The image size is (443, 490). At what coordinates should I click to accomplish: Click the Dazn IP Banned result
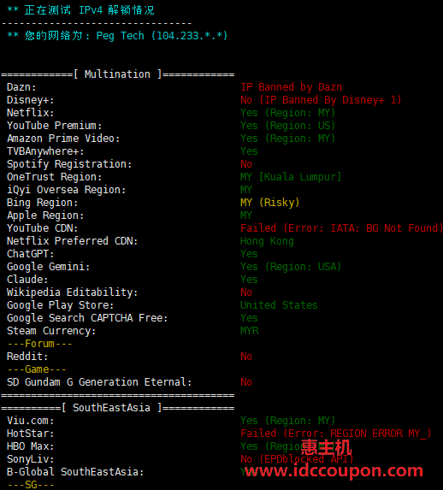coord(291,87)
